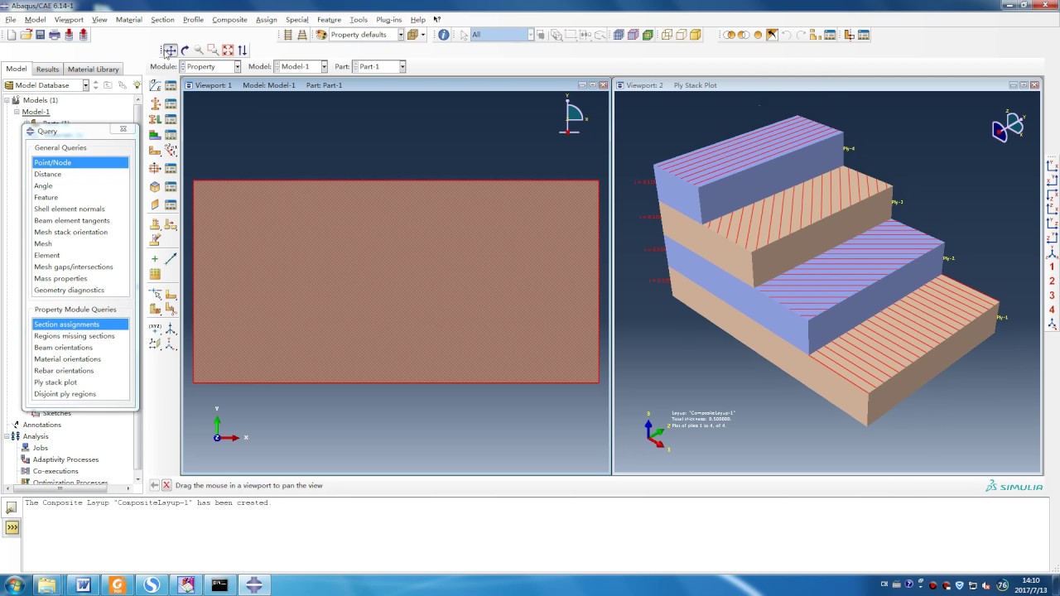Viewport: 1060px width, 596px height.
Task: Click the red X cancel button in prompt area
Action: point(166,485)
